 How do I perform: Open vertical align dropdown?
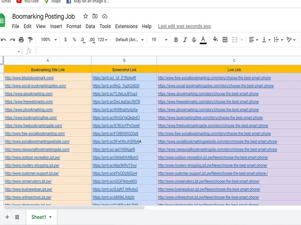click(266, 40)
